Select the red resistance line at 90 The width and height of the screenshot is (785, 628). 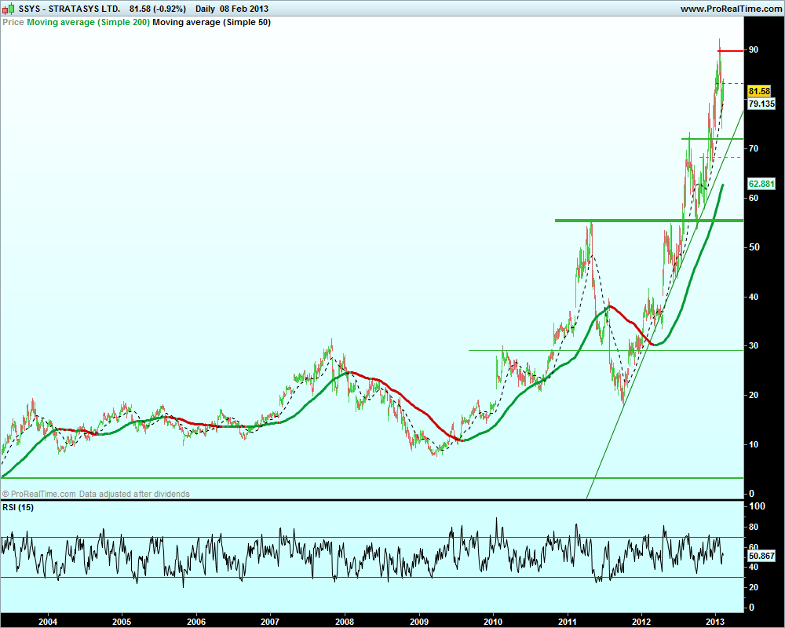[x=731, y=50]
